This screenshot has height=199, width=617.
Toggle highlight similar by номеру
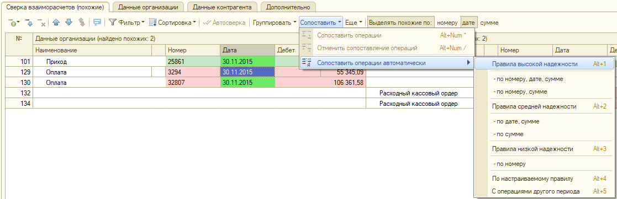(447, 23)
